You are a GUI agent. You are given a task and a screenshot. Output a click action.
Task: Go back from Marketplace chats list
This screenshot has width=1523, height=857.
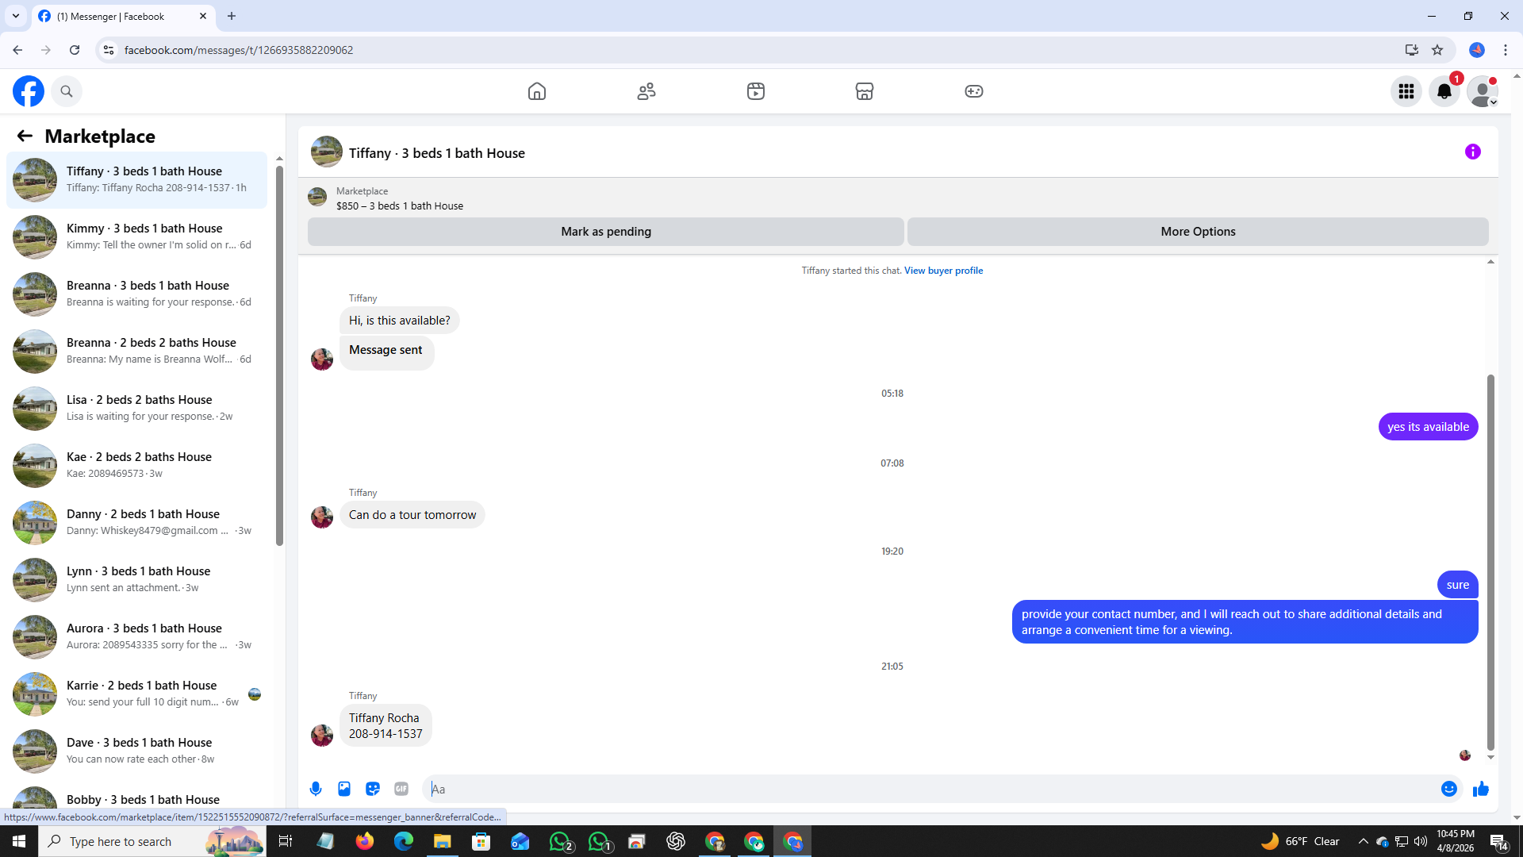click(x=25, y=136)
